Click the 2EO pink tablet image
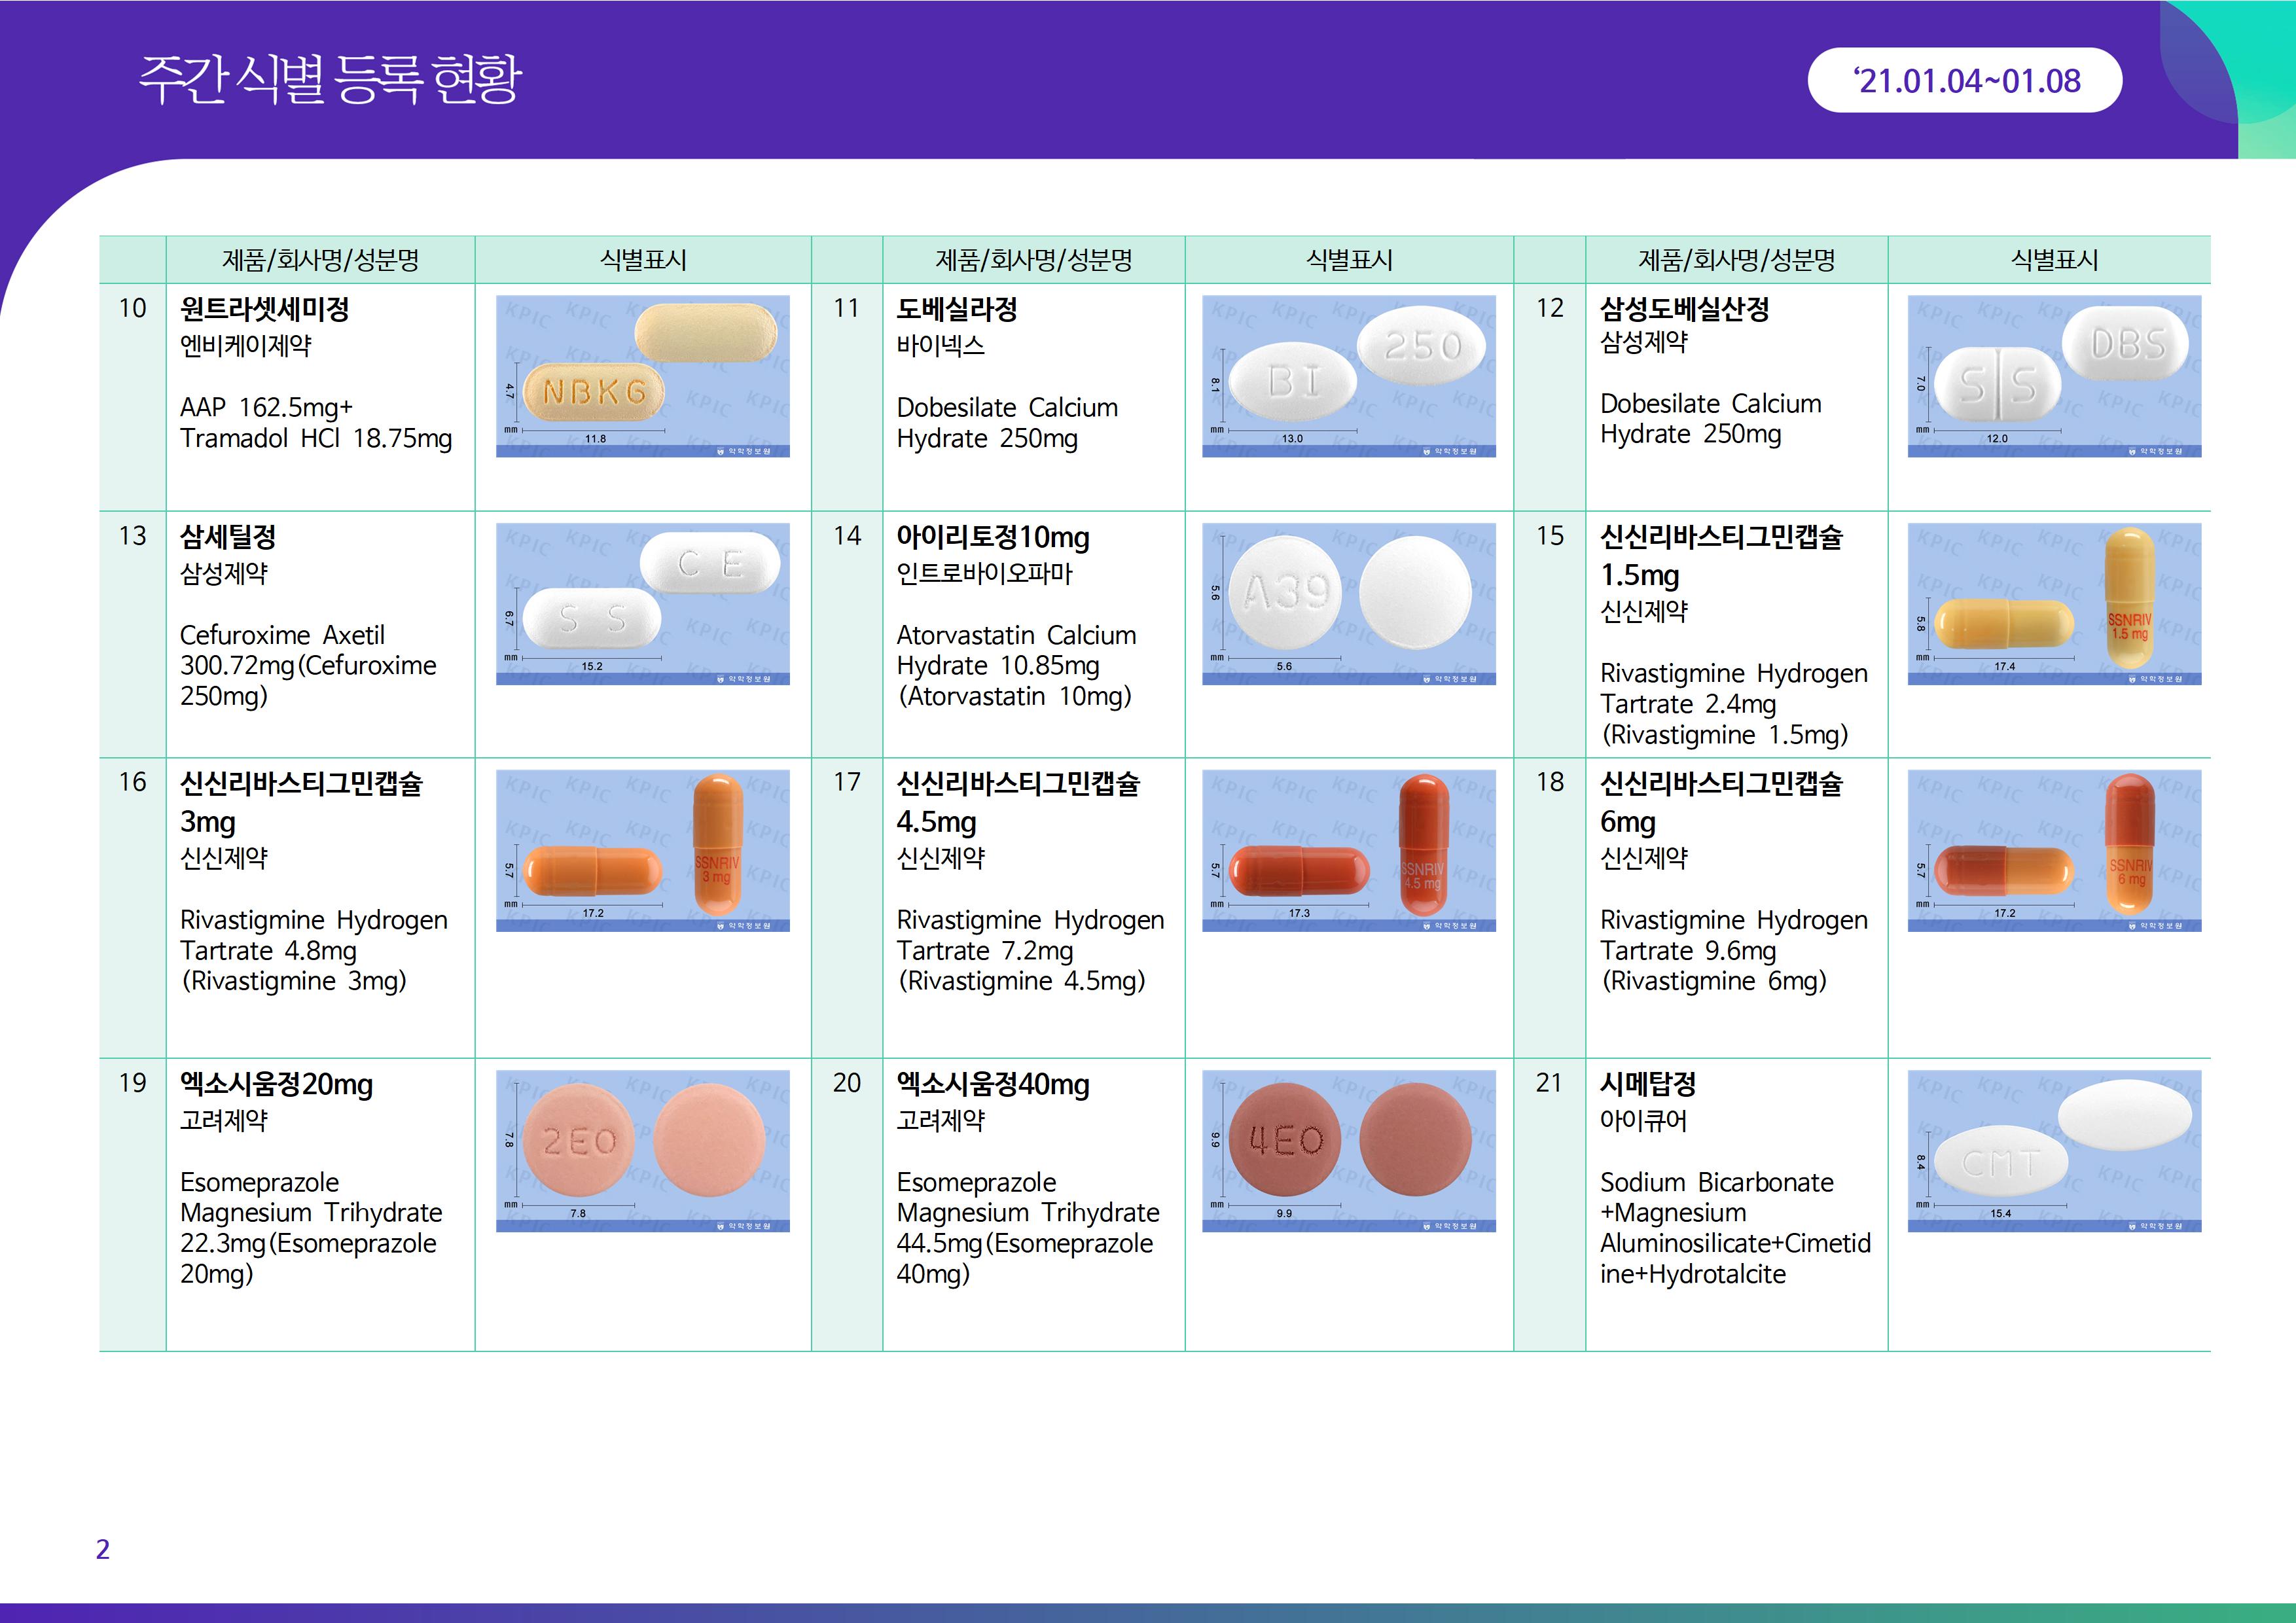Image resolution: width=2296 pixels, height=1623 pixels. [642, 1151]
